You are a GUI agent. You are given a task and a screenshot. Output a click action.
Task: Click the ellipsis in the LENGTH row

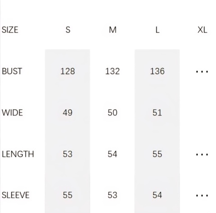pos(202,155)
